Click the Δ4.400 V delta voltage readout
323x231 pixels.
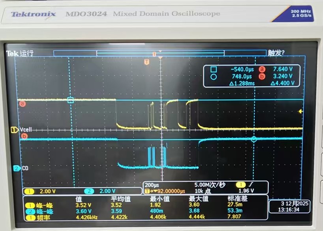coord(282,83)
